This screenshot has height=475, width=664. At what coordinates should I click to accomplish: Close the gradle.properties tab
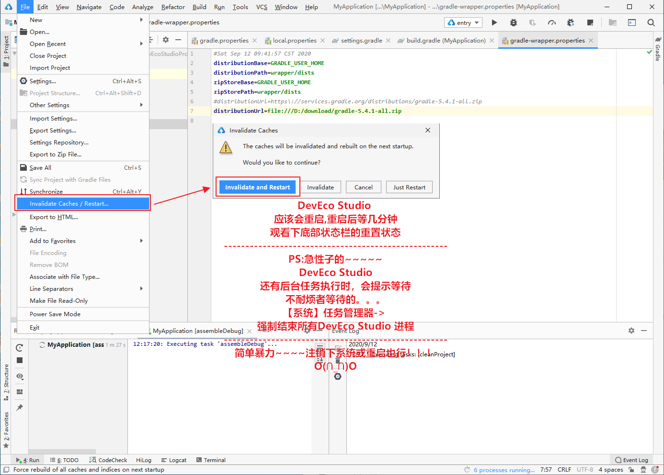(x=254, y=41)
